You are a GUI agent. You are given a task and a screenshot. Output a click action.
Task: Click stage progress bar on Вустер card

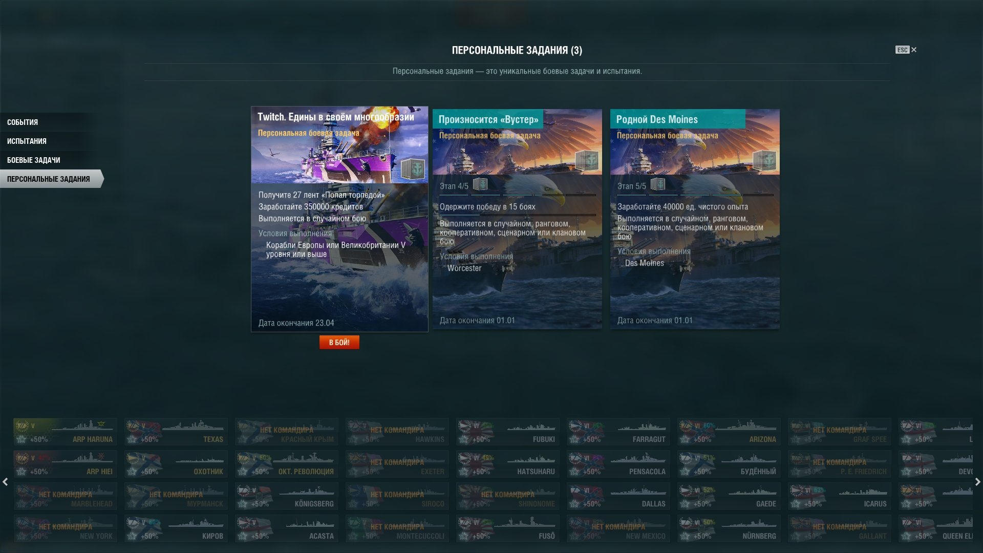pyautogui.click(x=518, y=195)
